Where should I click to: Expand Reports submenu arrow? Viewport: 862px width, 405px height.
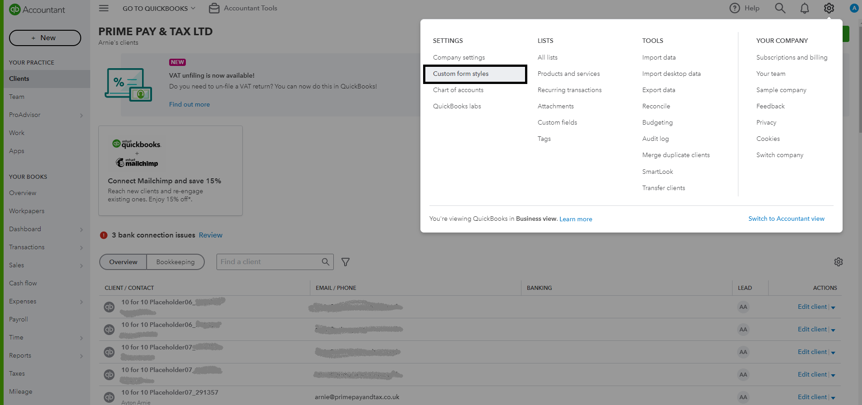pyautogui.click(x=82, y=356)
